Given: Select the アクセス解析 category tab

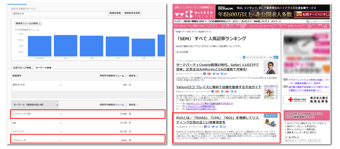Looking at the screenshot, I should pos(192,26).
